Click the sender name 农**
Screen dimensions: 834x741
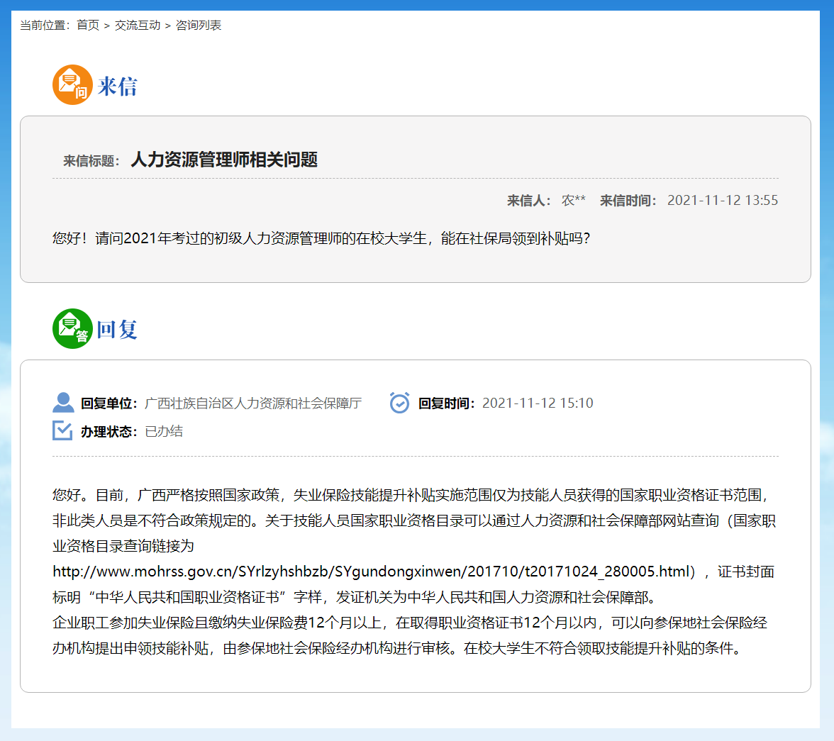click(573, 200)
